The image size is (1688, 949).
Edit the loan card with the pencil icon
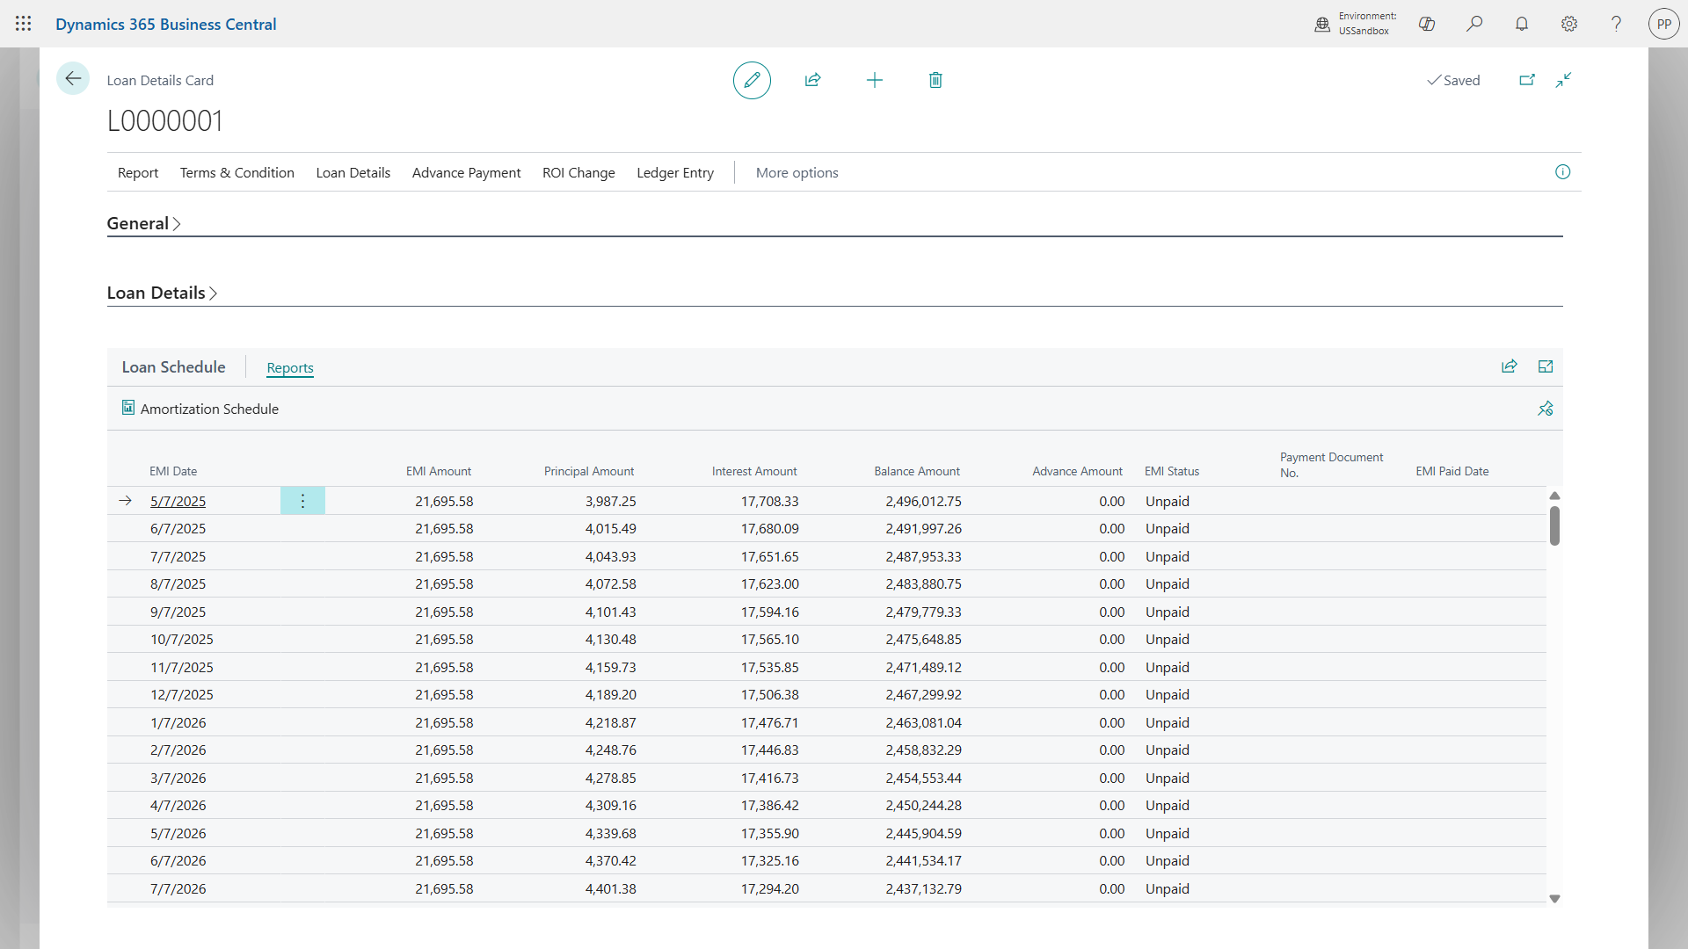pos(752,80)
